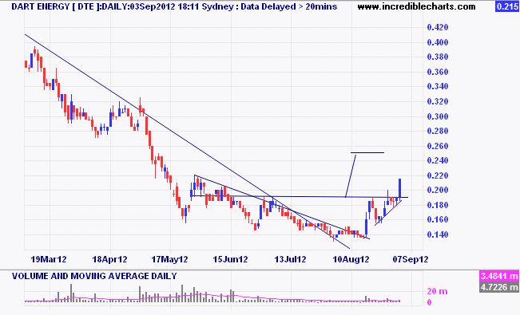This screenshot has width=520, height=315.
Task: Click the 17May12 date label
Action: coord(169,259)
